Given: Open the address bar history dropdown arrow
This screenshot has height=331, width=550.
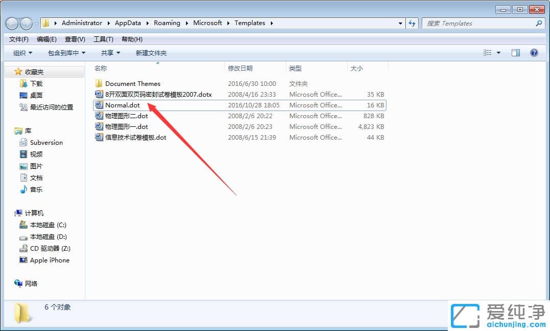Looking at the screenshot, I should tap(400, 23).
